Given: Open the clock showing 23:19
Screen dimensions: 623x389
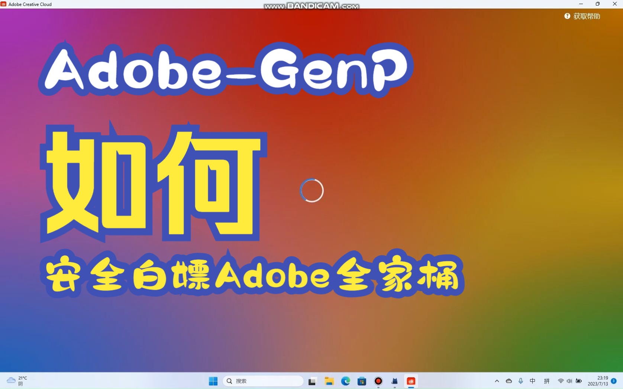Looking at the screenshot, I should tap(598, 381).
